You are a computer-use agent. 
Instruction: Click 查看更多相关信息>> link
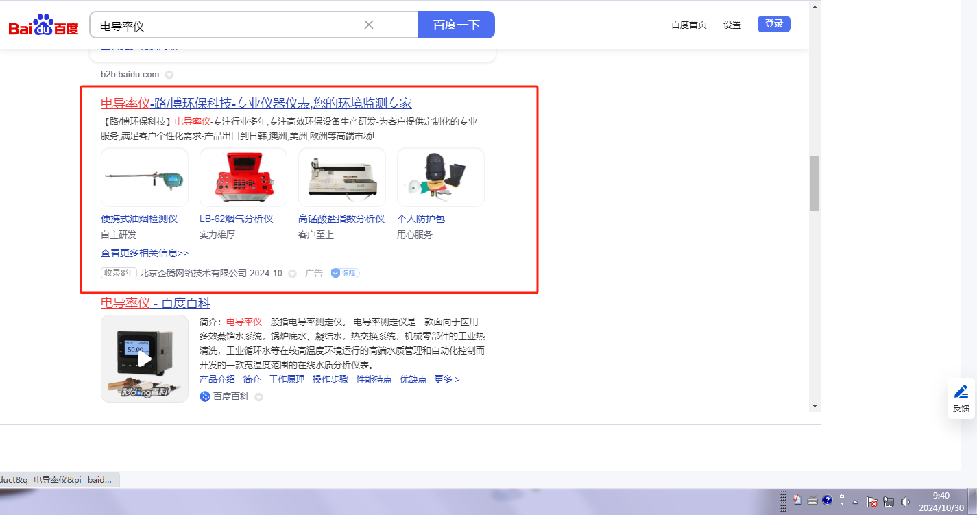pos(145,253)
